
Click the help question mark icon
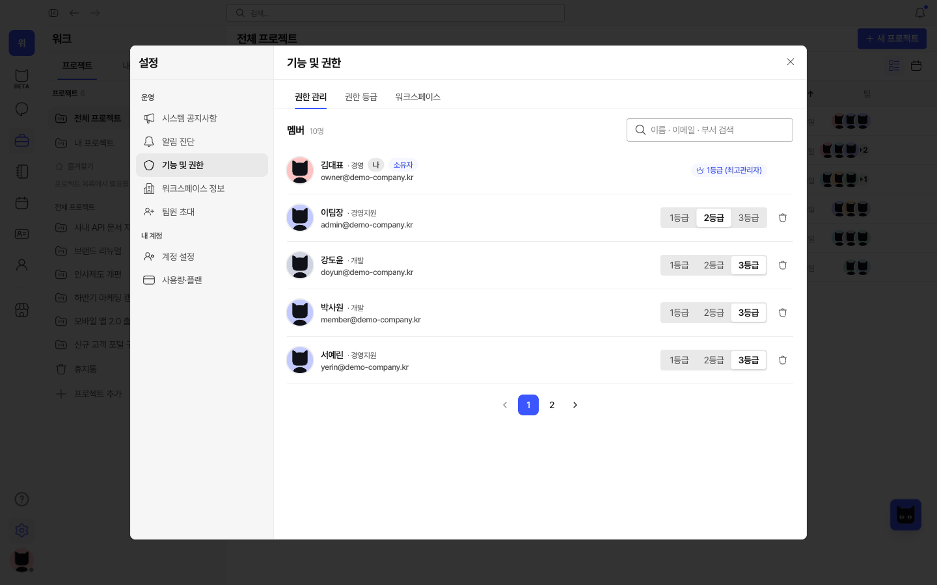coord(21,499)
